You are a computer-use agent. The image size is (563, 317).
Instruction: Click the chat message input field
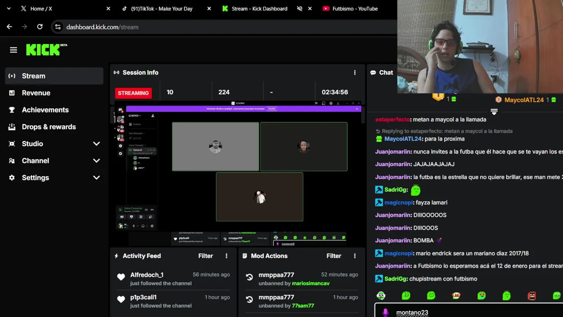coord(469,311)
